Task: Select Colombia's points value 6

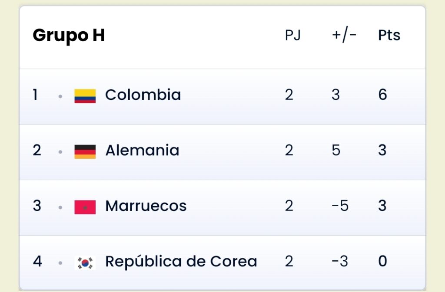Action: click(382, 95)
